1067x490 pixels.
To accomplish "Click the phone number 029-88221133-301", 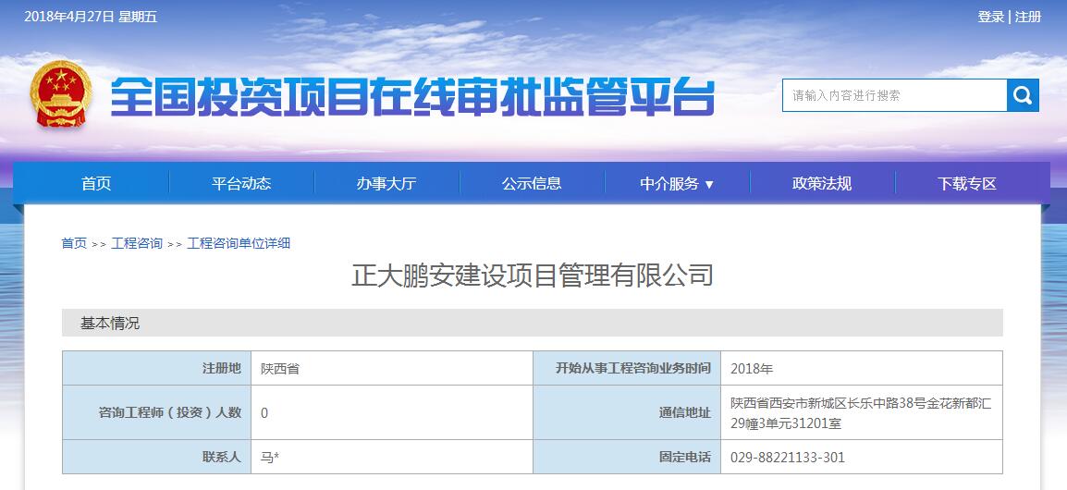I will 787,458.
